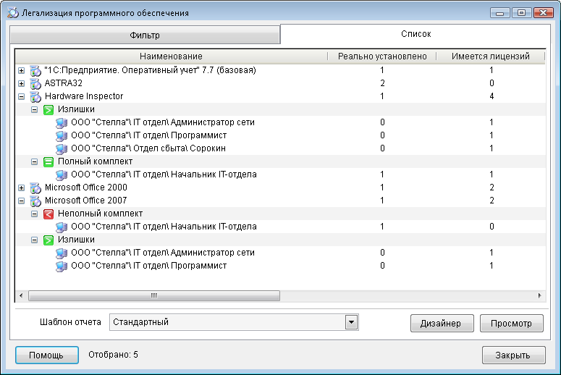Click the Закрыть button
The image size is (561, 375).
[513, 355]
